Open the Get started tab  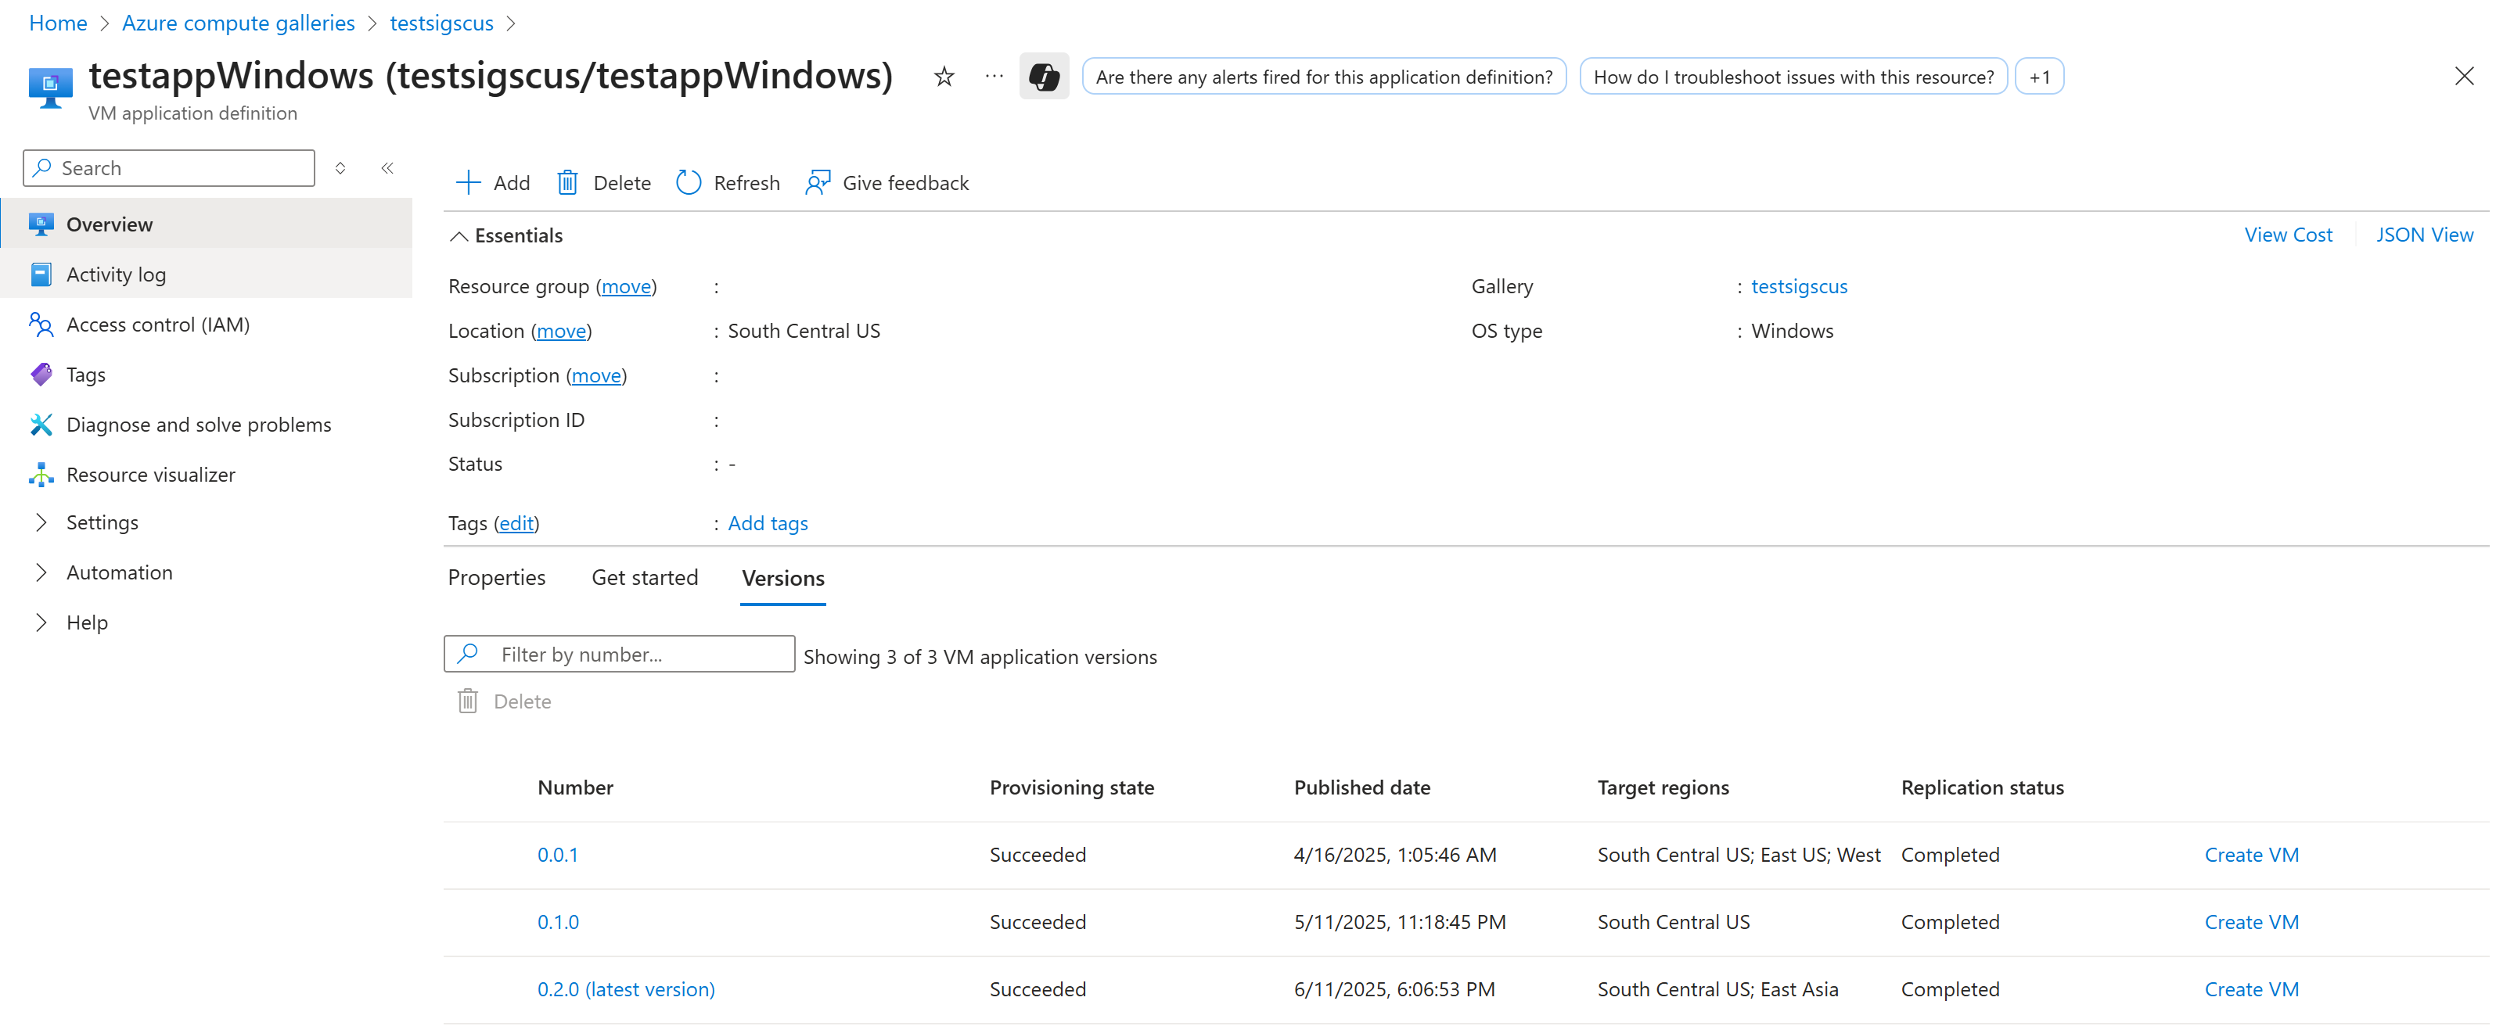[645, 577]
